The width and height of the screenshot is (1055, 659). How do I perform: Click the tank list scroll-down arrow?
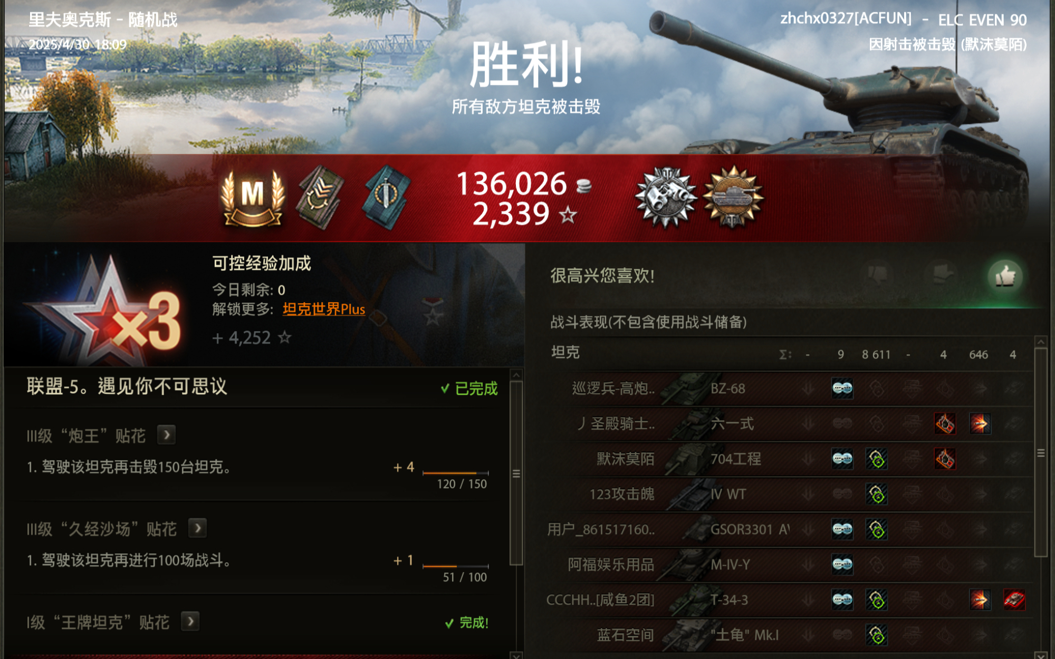click(1041, 654)
